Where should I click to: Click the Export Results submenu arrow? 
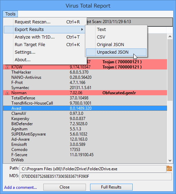coord(82,30)
